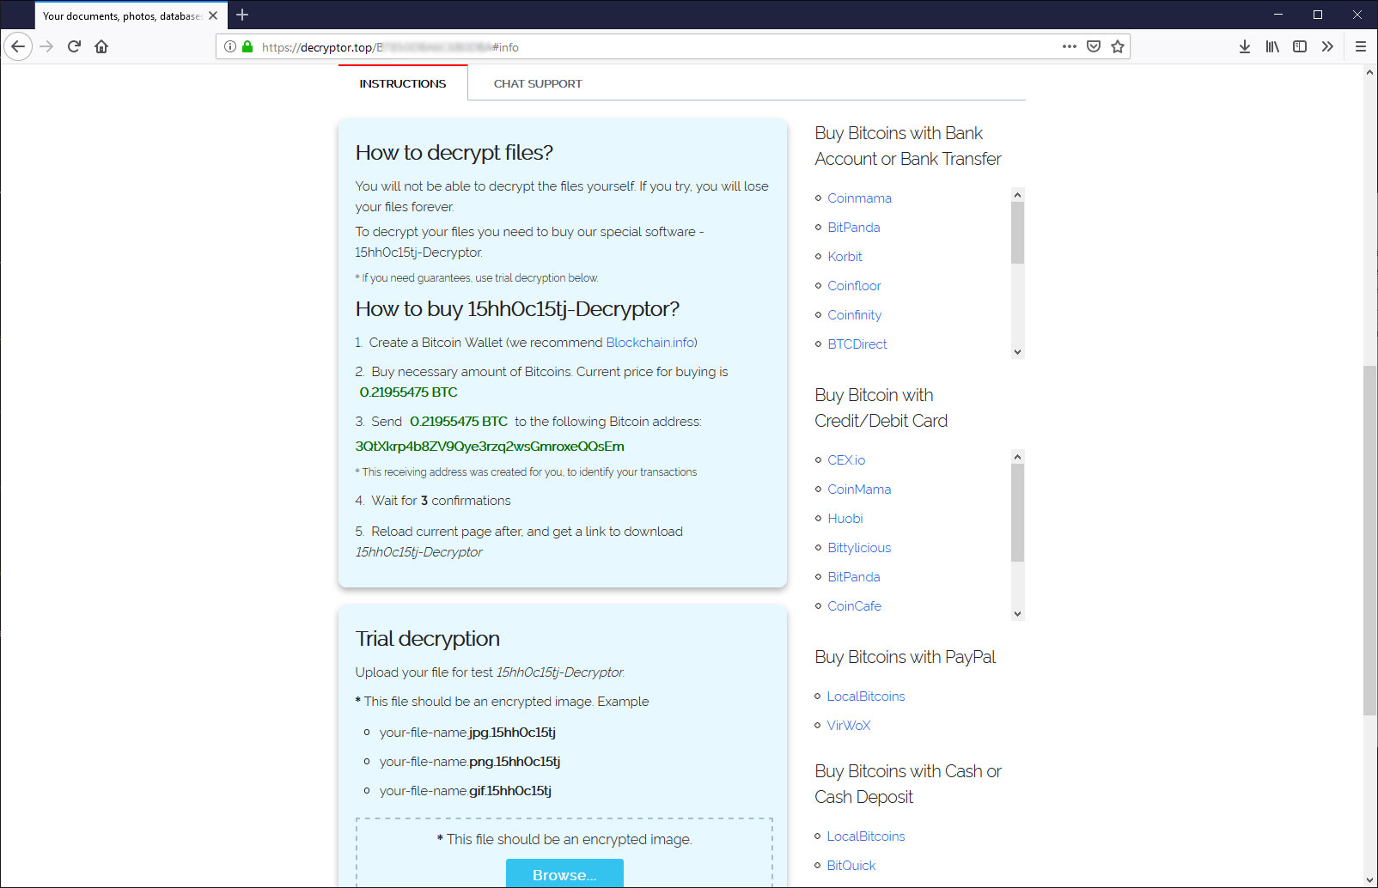The image size is (1378, 888).
Task: Select the Bitcoin address 3QtXkrp4b8ZV9Qye3rzq2wsGmroxeQQsEm
Action: [x=490, y=446]
